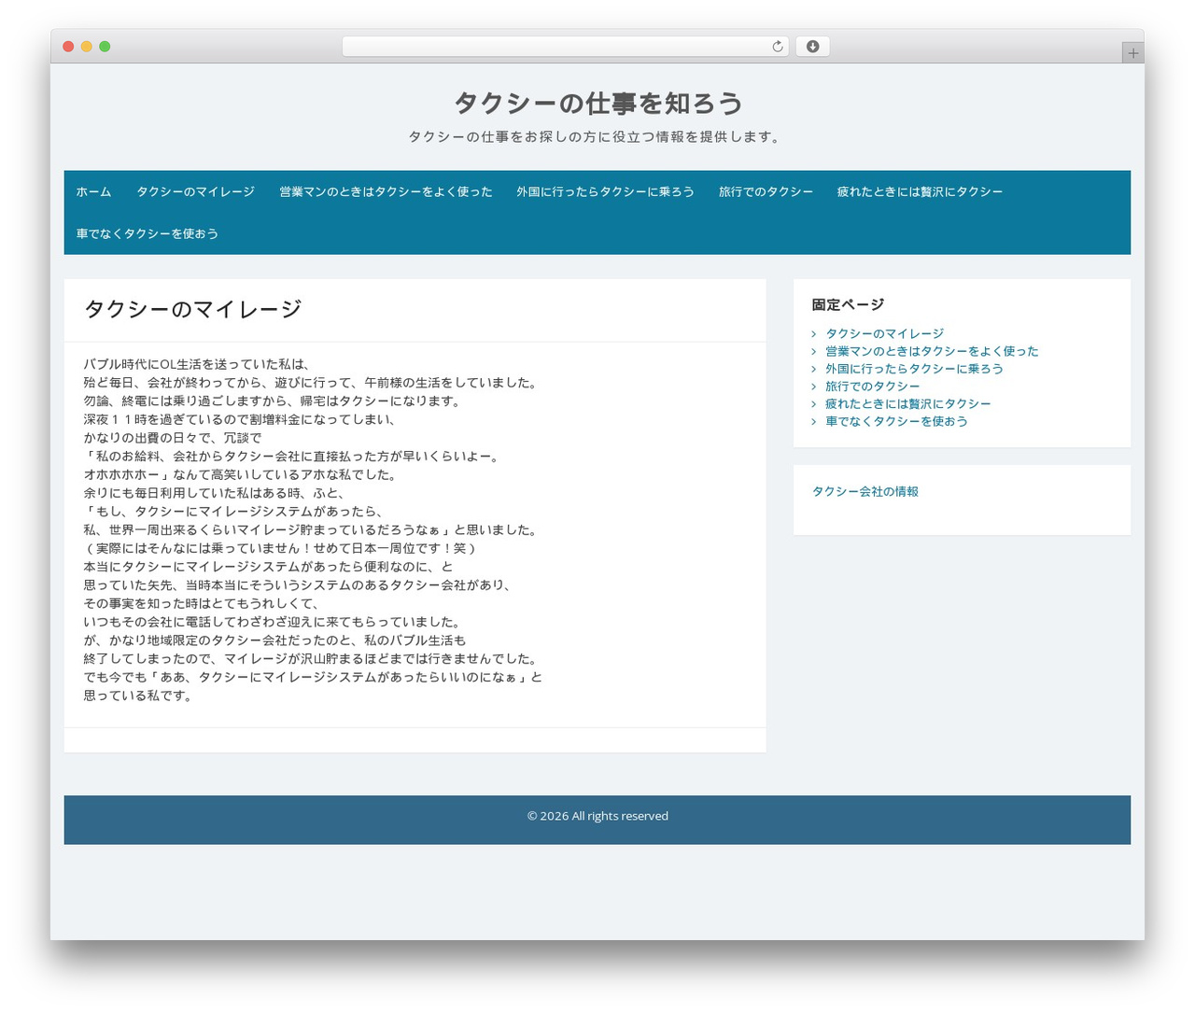The image size is (1195, 1012).
Task: Open 疲れたときには贅沢にタクシー in the navigation bar
Action: click(x=920, y=191)
